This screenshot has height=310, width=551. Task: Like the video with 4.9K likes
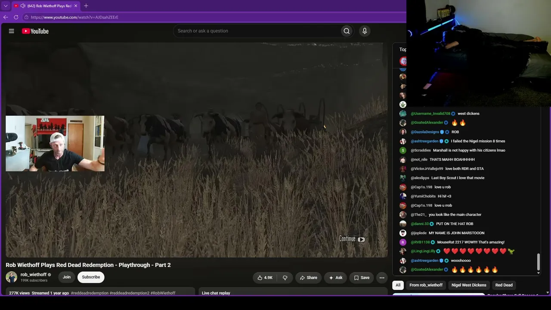(x=265, y=278)
